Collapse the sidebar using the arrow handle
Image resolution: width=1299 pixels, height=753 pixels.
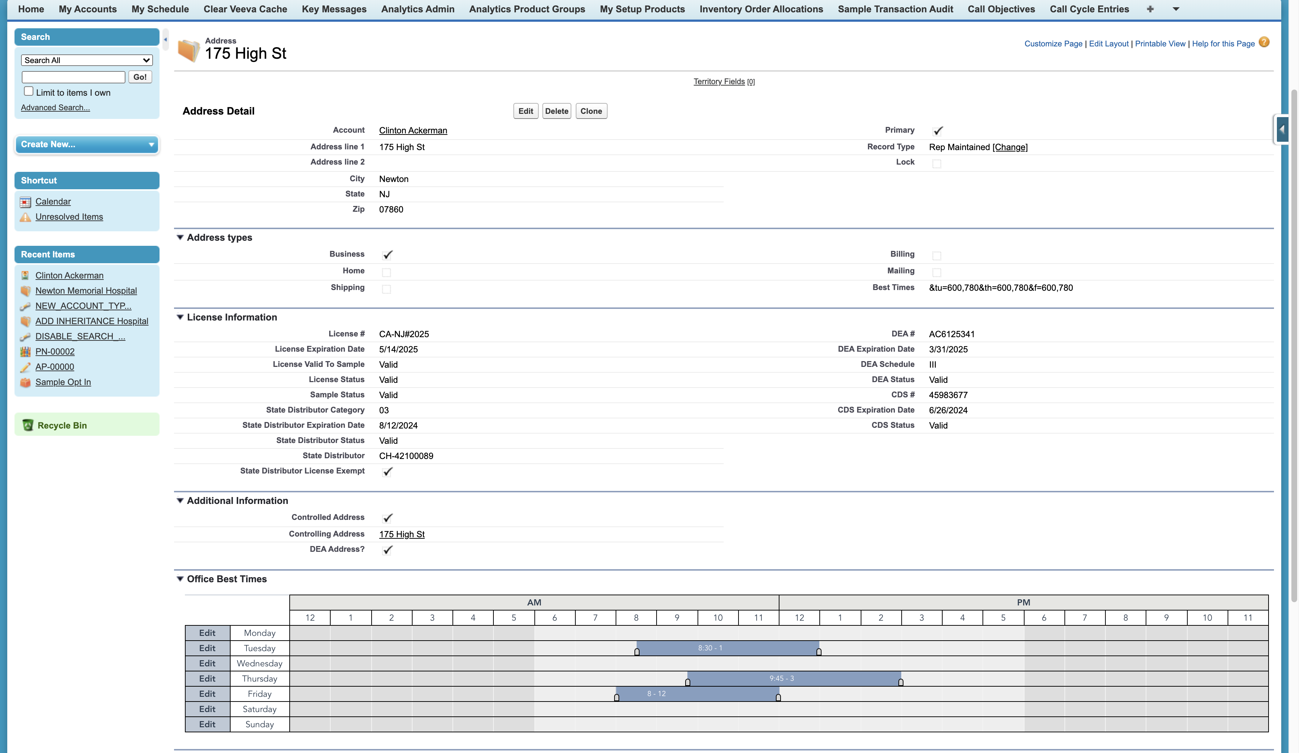coord(165,40)
